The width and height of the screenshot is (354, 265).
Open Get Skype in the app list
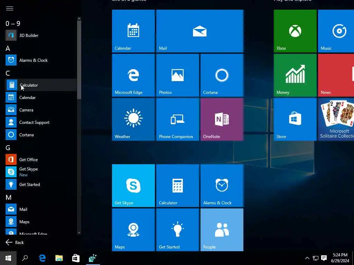tap(41, 172)
